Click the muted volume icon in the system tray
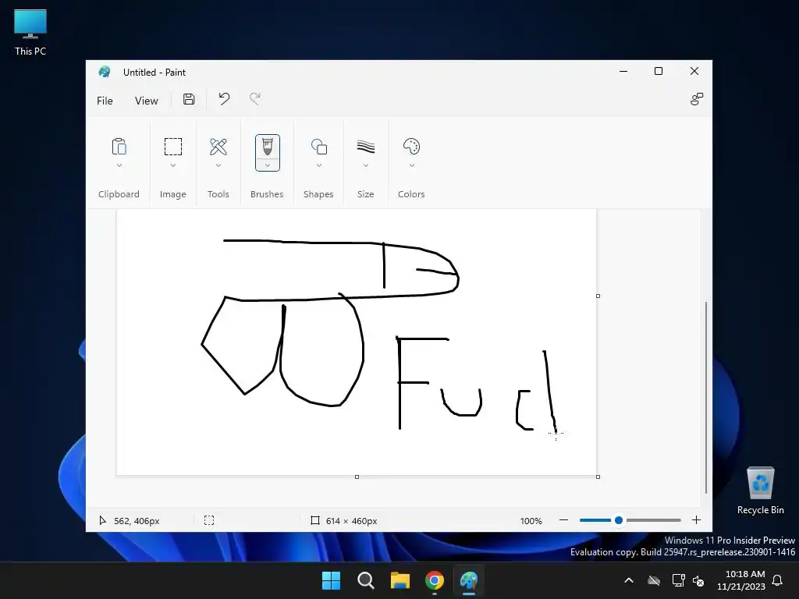Screen dimensions: 799x599 pos(698,580)
